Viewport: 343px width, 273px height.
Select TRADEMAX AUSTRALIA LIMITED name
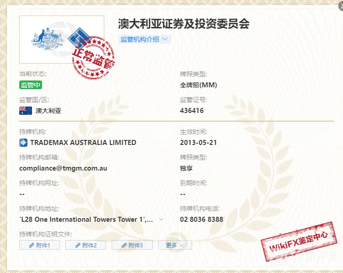83,143
